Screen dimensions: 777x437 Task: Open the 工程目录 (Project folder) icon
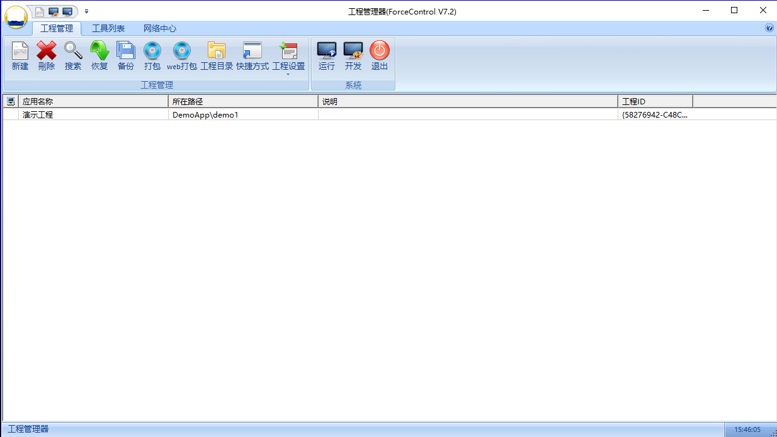[x=217, y=51]
